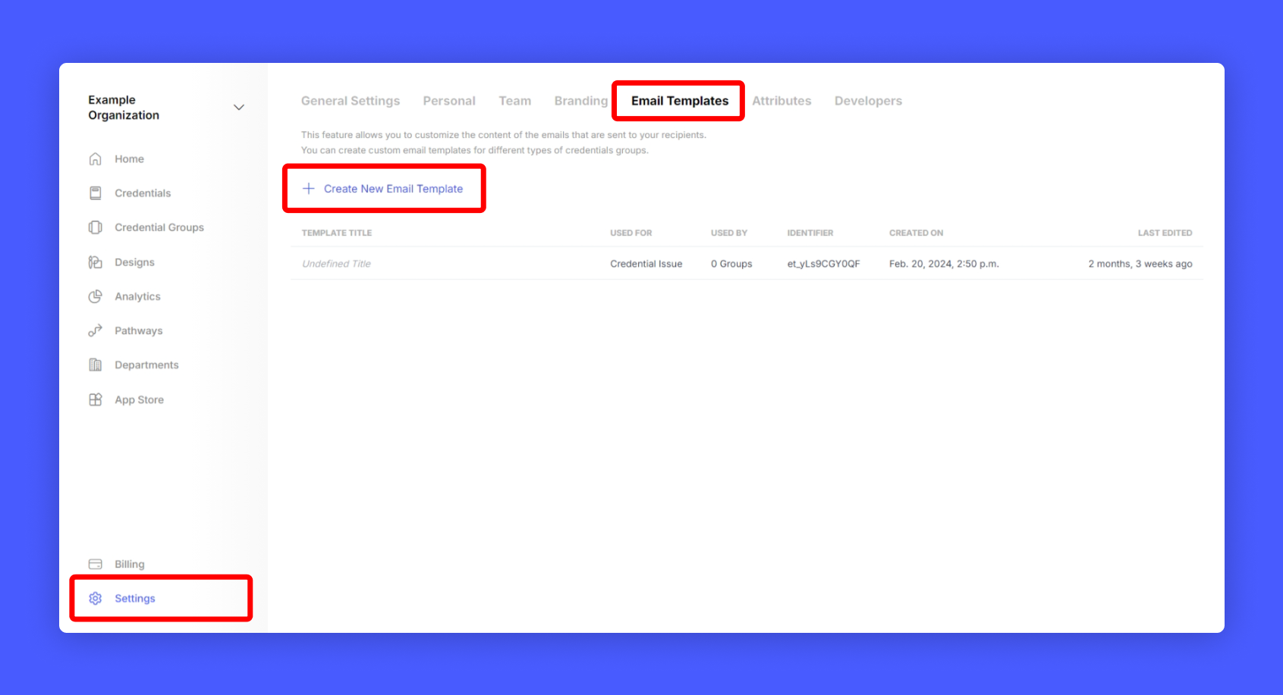1283x695 pixels.
Task: Open the App Store grid icon
Action: (96, 399)
